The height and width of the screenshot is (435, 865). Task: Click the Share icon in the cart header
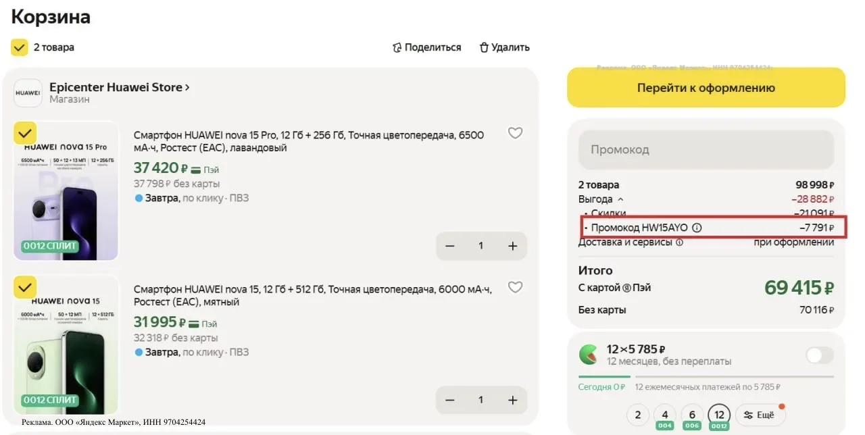point(397,47)
